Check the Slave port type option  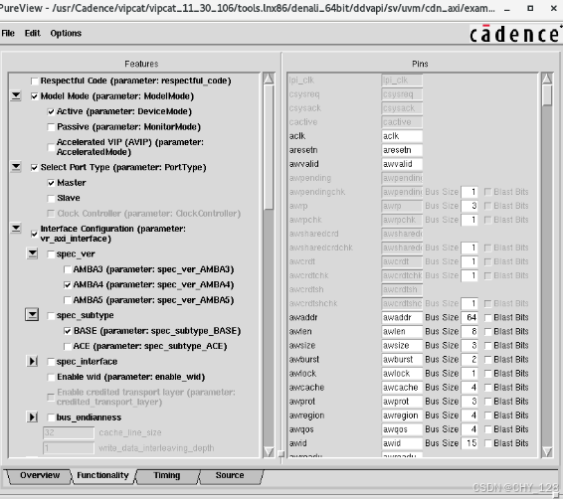51,198
